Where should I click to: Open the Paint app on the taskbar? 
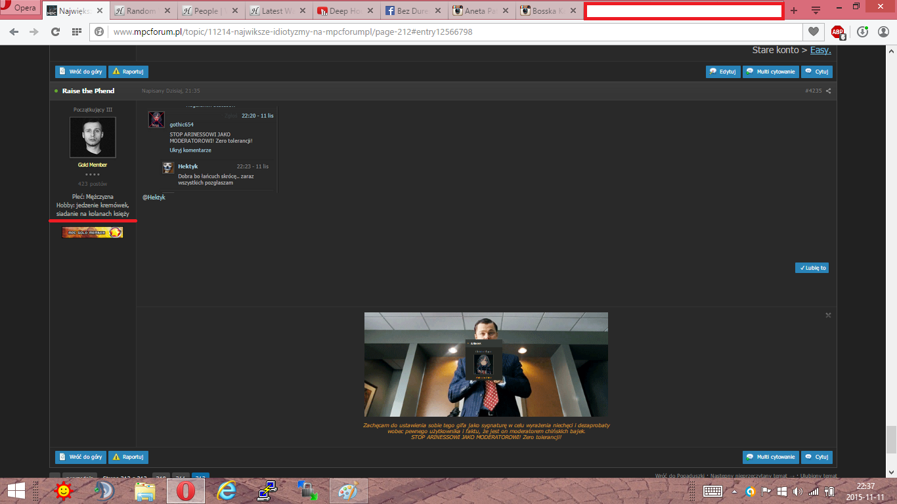pyautogui.click(x=349, y=491)
